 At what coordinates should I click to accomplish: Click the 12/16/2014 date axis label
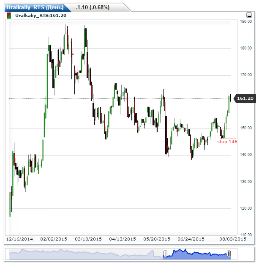tap(19, 239)
